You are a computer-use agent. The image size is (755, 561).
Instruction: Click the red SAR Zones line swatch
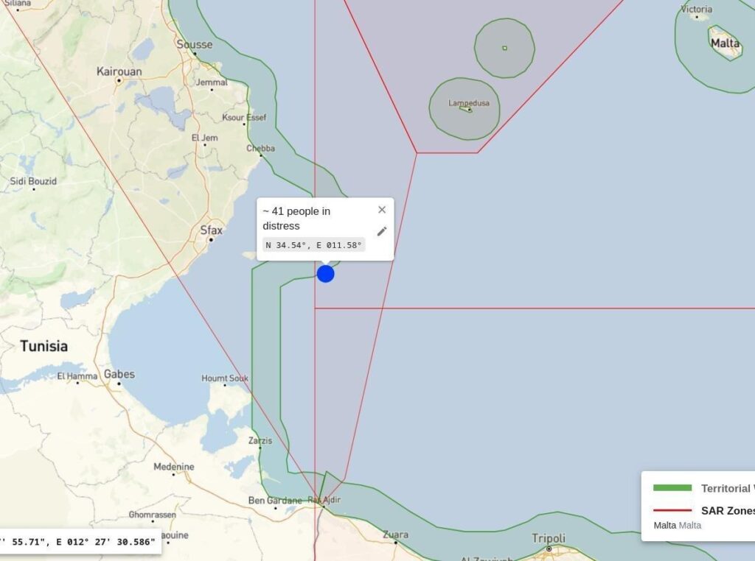tap(672, 510)
